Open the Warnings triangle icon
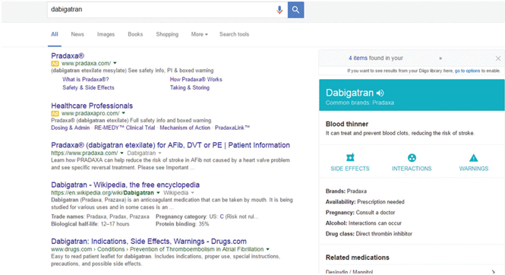The image size is (505, 275). pyautogui.click(x=473, y=158)
